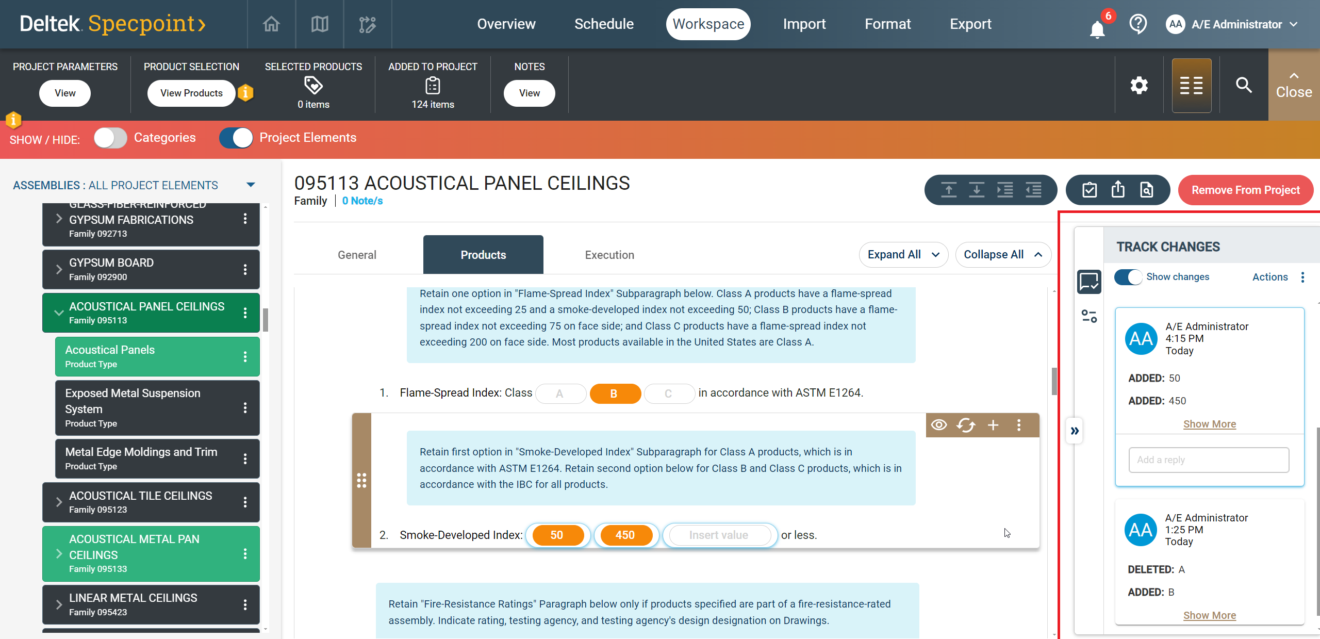
Task: Toggle the Project Elements switch
Action: (x=236, y=138)
